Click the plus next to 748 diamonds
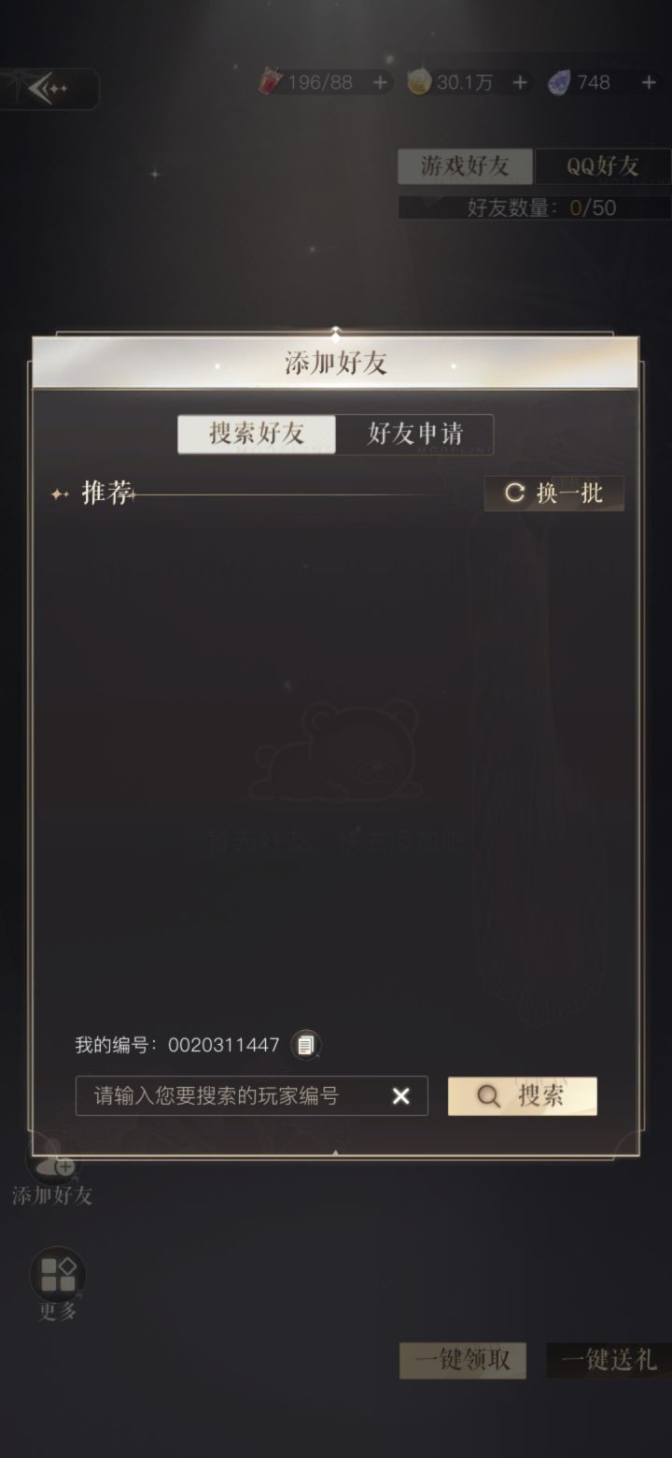The height and width of the screenshot is (1458, 672). point(649,82)
